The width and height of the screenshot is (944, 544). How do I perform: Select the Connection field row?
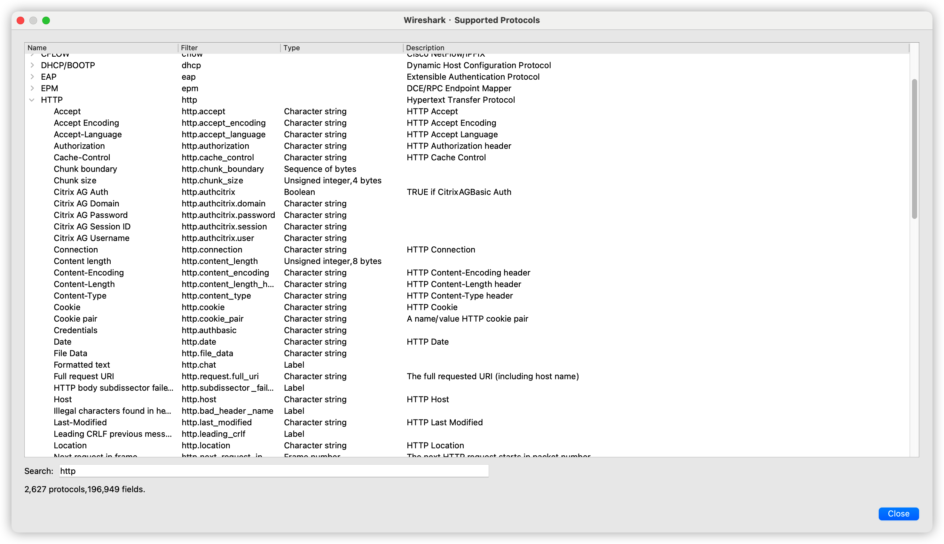[467, 250]
